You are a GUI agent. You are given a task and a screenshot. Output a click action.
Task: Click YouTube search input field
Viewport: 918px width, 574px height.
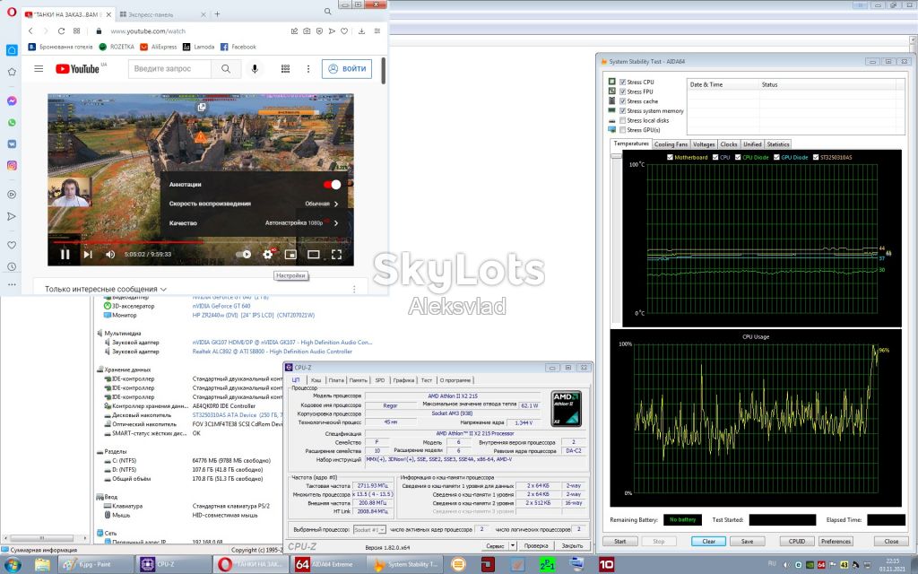tap(169, 68)
